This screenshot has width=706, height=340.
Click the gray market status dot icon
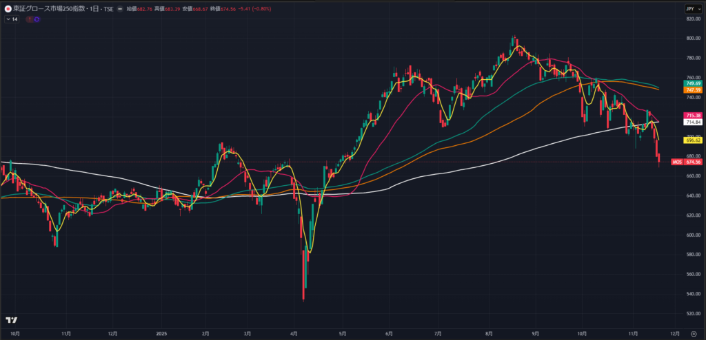click(x=121, y=8)
